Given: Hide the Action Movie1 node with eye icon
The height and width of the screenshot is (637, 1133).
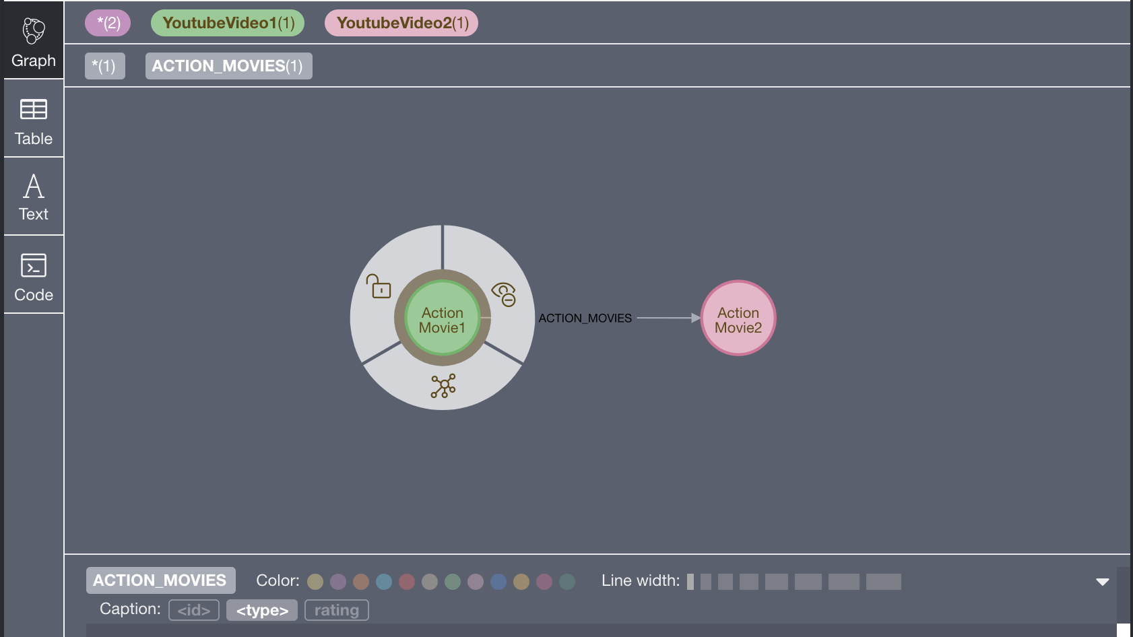Looking at the screenshot, I should coord(504,294).
